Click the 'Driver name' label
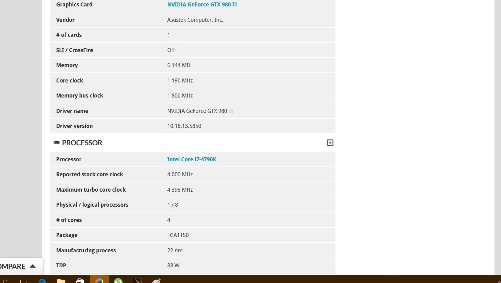This screenshot has width=501, height=283. click(x=72, y=111)
